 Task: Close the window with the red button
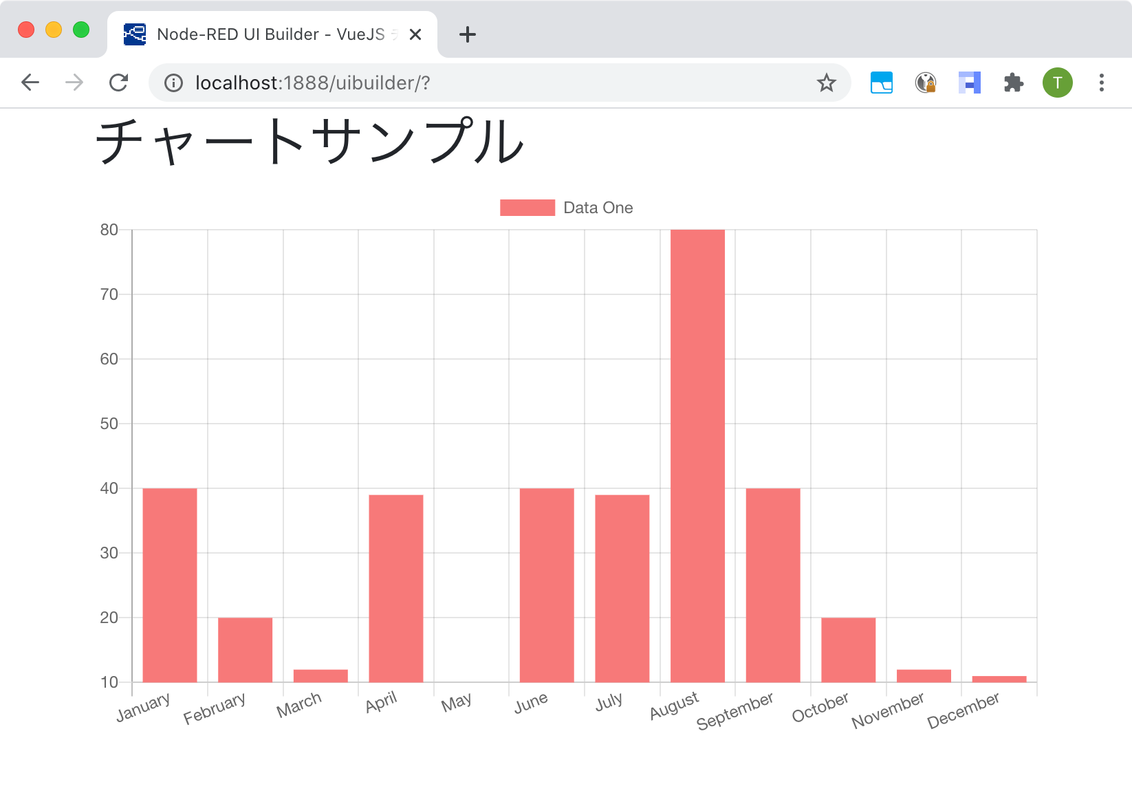click(26, 30)
